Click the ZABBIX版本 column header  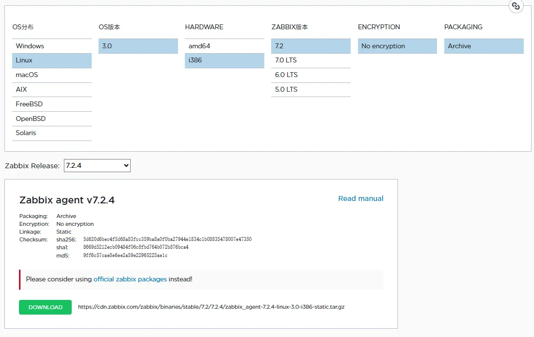tap(290, 27)
